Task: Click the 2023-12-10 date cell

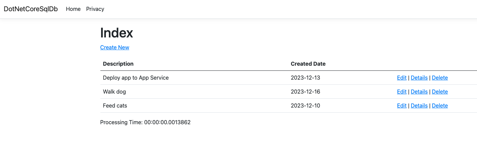Action: pyautogui.click(x=305, y=106)
